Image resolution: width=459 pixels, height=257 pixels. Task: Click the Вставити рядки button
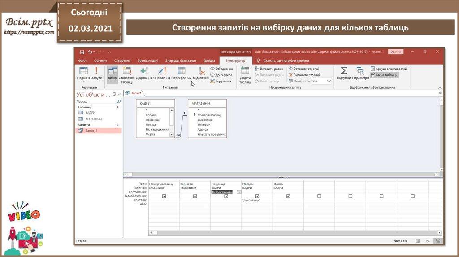(269, 69)
